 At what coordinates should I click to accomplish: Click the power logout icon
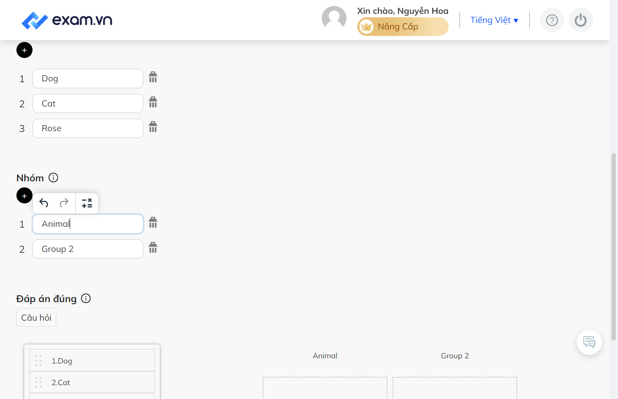tap(581, 20)
